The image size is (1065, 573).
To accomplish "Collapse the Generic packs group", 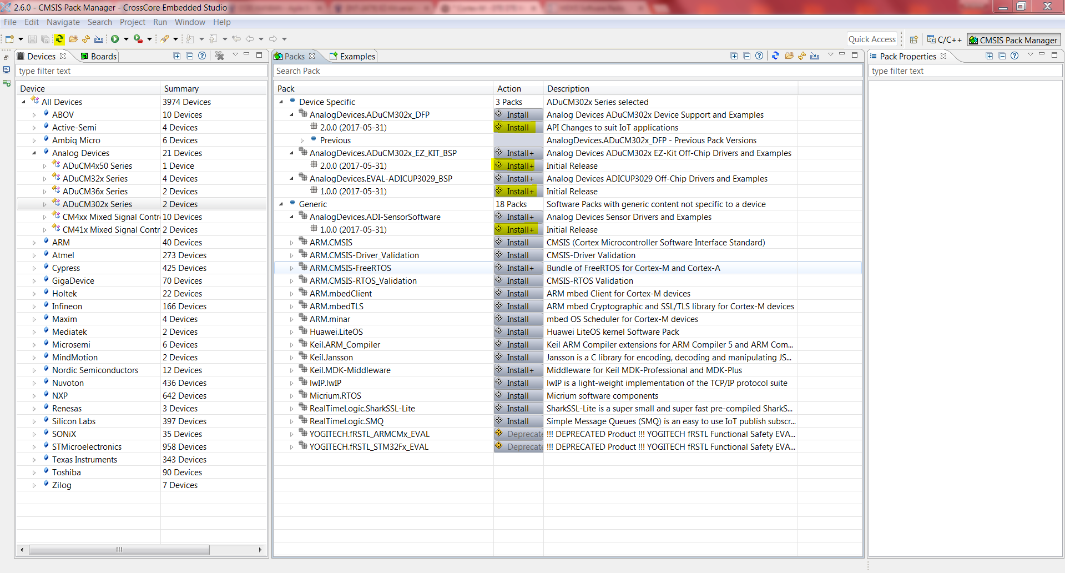I will 281,204.
